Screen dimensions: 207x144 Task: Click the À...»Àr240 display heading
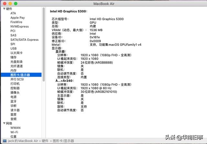[x=65, y=81]
